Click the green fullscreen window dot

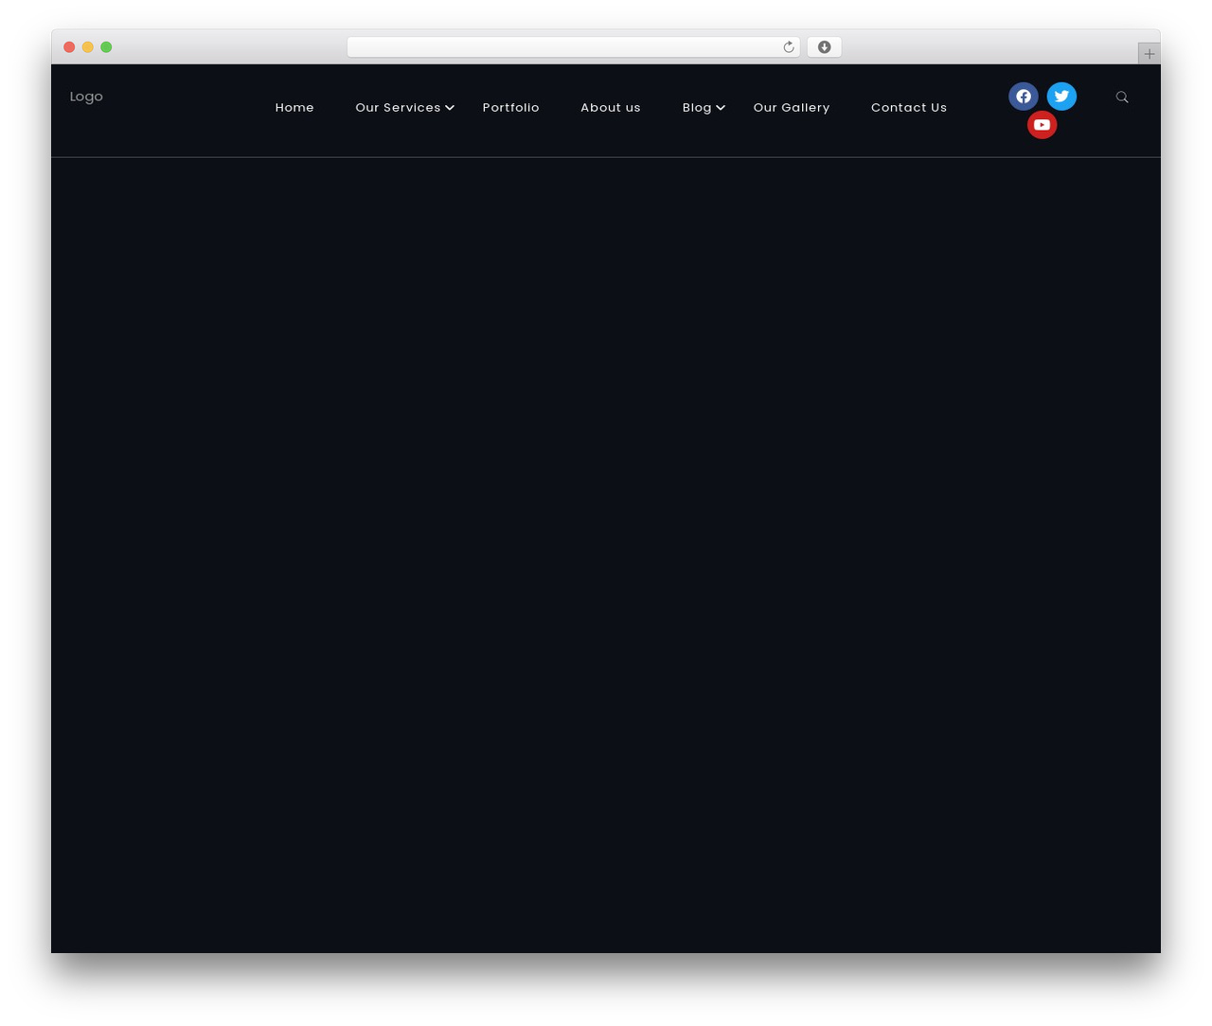coord(106,47)
